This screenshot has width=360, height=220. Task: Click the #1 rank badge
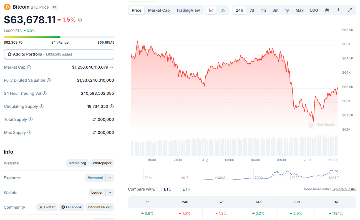55,7
